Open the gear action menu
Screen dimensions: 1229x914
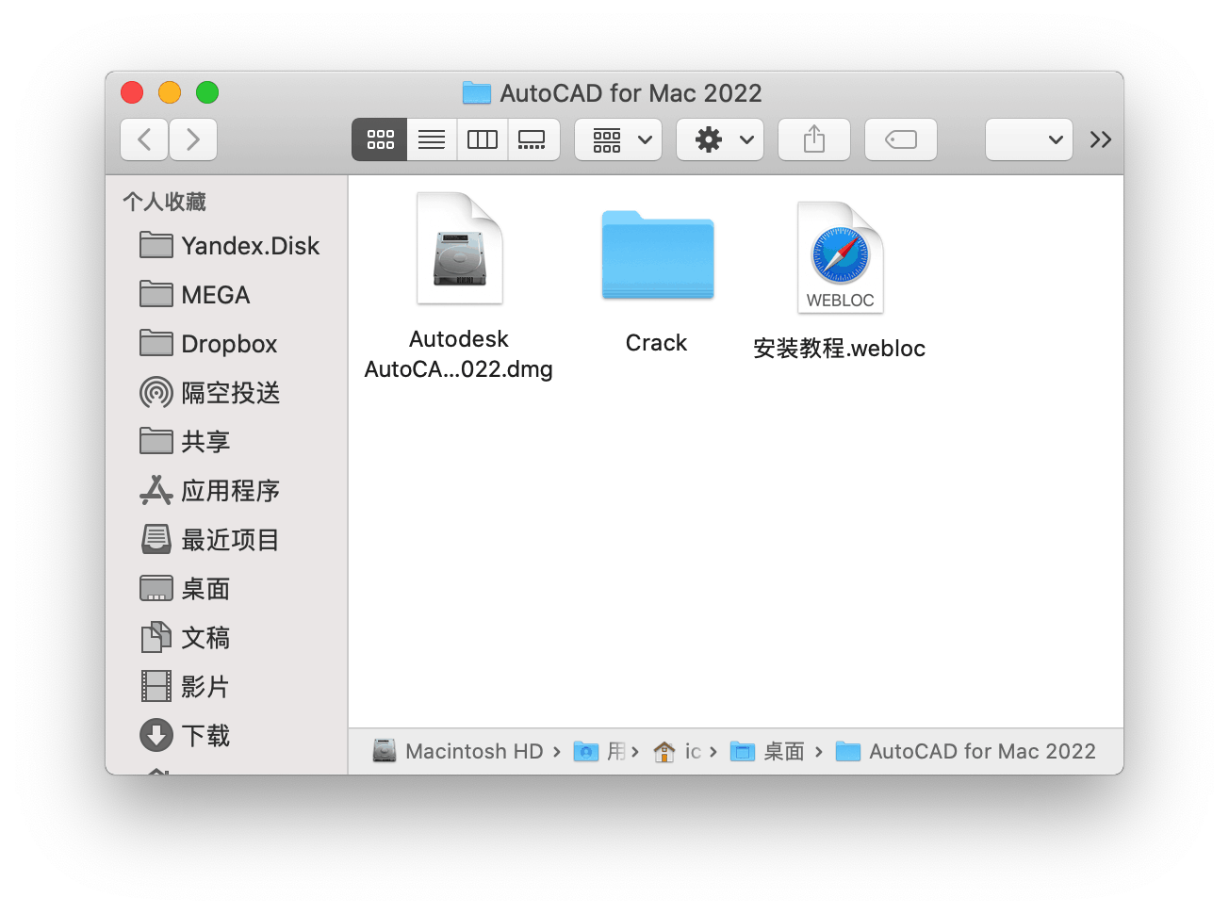(x=720, y=139)
